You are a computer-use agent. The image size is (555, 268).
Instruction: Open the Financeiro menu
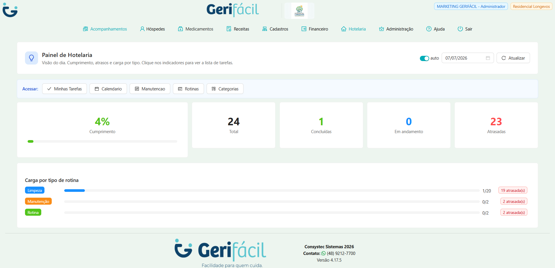(x=315, y=29)
